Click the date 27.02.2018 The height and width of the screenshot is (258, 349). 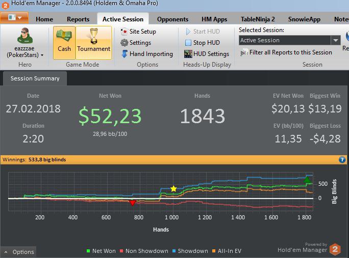click(33, 109)
